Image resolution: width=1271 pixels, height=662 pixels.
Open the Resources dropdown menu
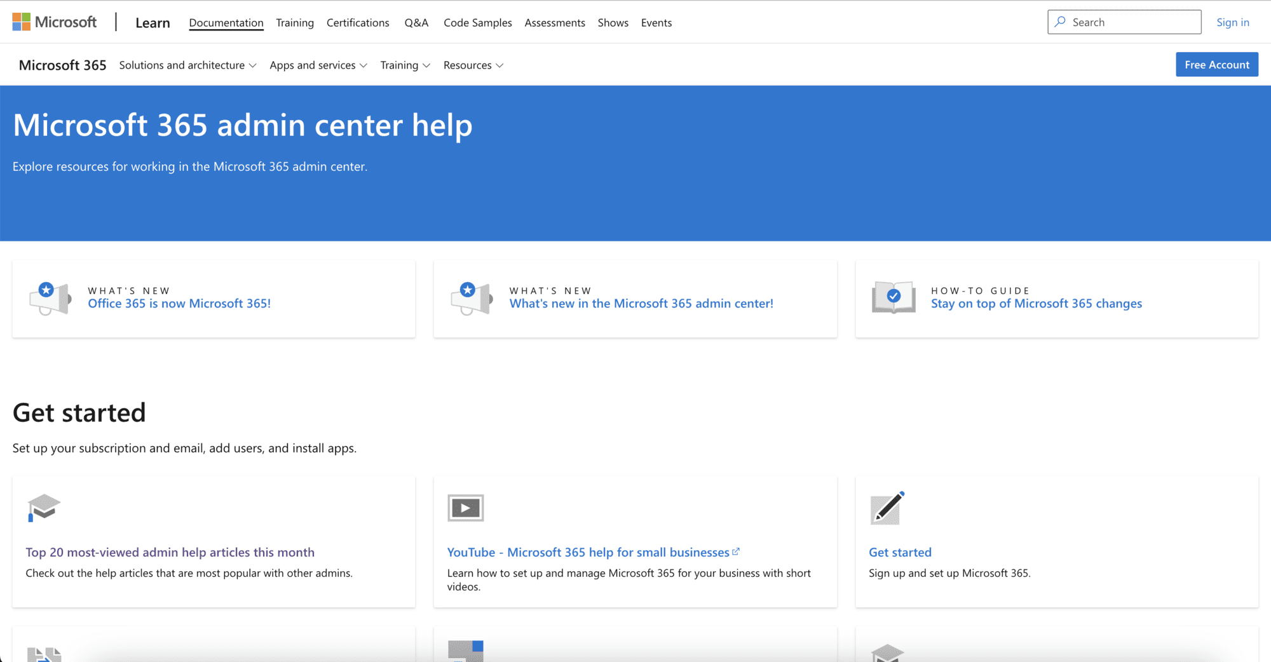[x=473, y=65]
